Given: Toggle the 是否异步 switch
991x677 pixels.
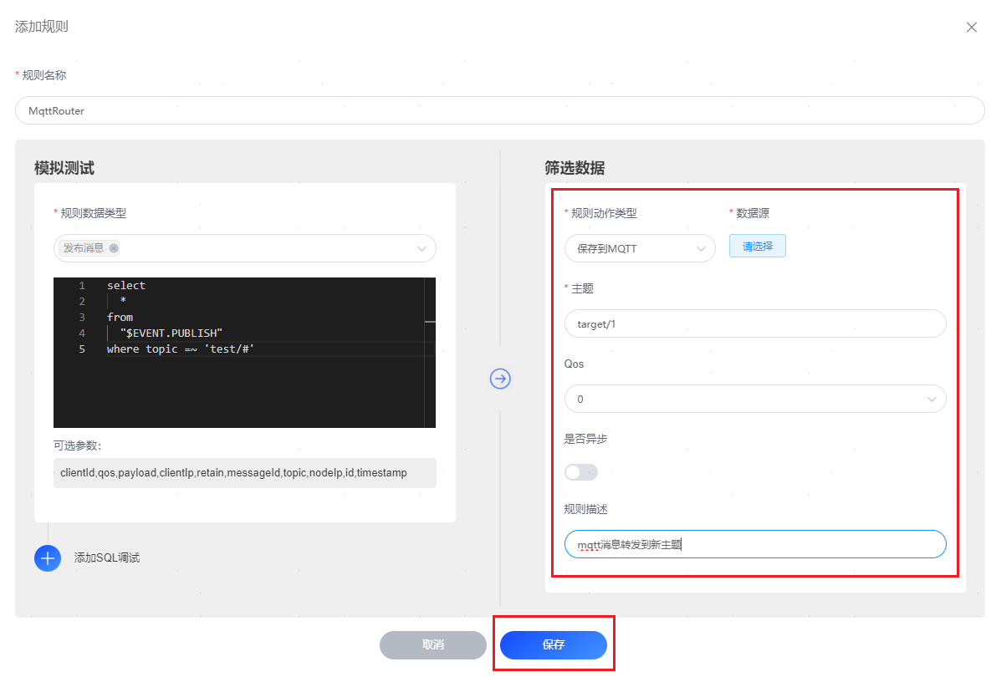Looking at the screenshot, I should pyautogui.click(x=581, y=472).
